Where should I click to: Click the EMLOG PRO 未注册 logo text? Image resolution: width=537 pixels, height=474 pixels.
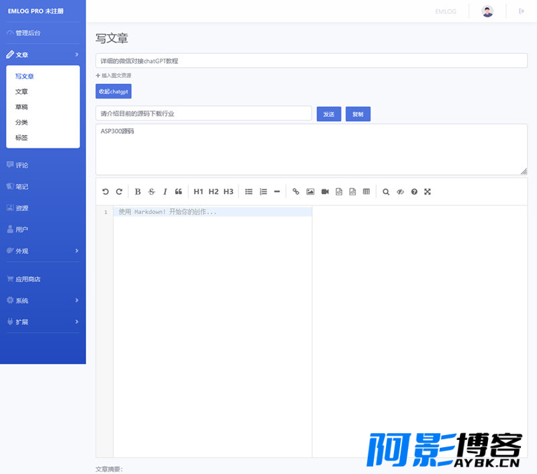pyautogui.click(x=36, y=11)
